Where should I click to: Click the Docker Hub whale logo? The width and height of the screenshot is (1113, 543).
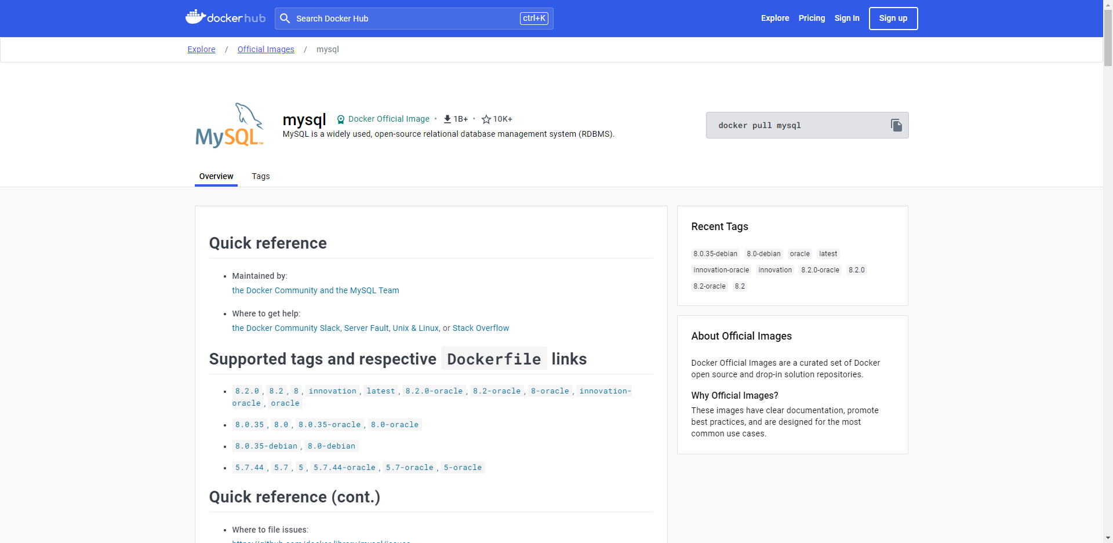196,17
